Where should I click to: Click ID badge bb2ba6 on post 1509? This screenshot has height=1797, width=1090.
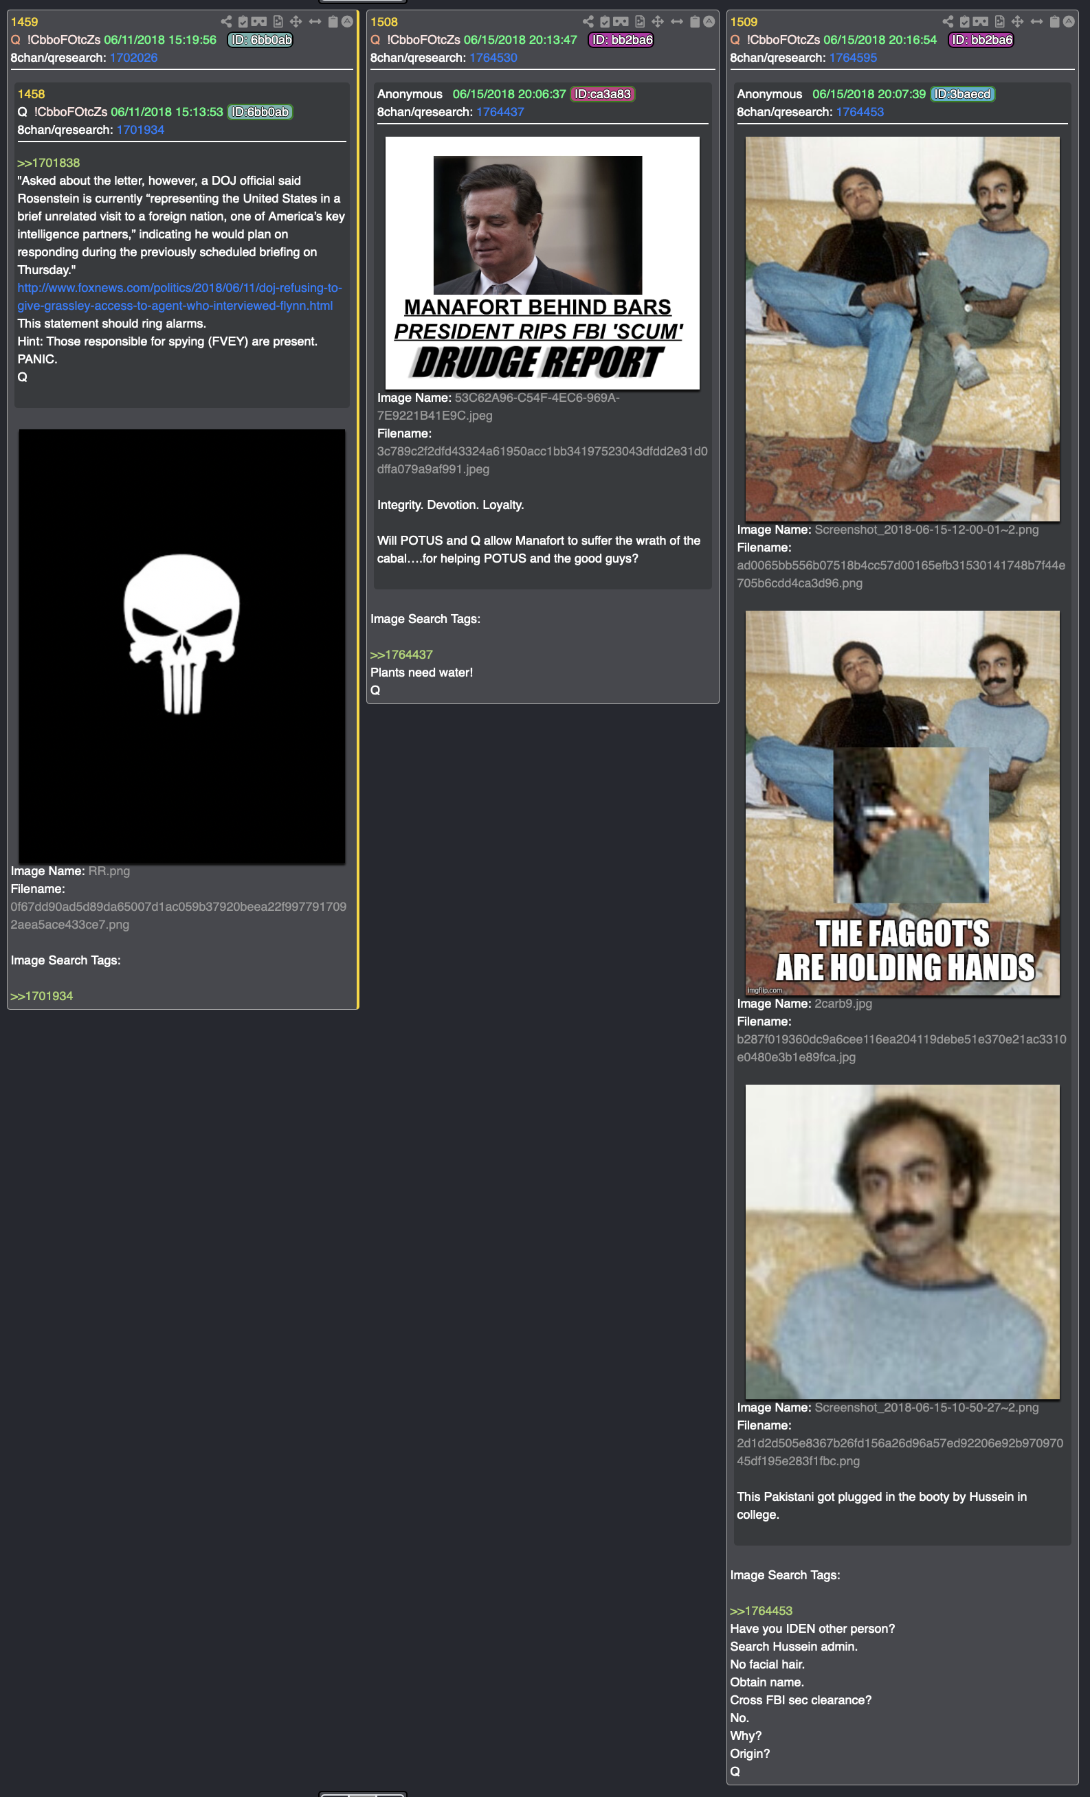[x=981, y=40]
